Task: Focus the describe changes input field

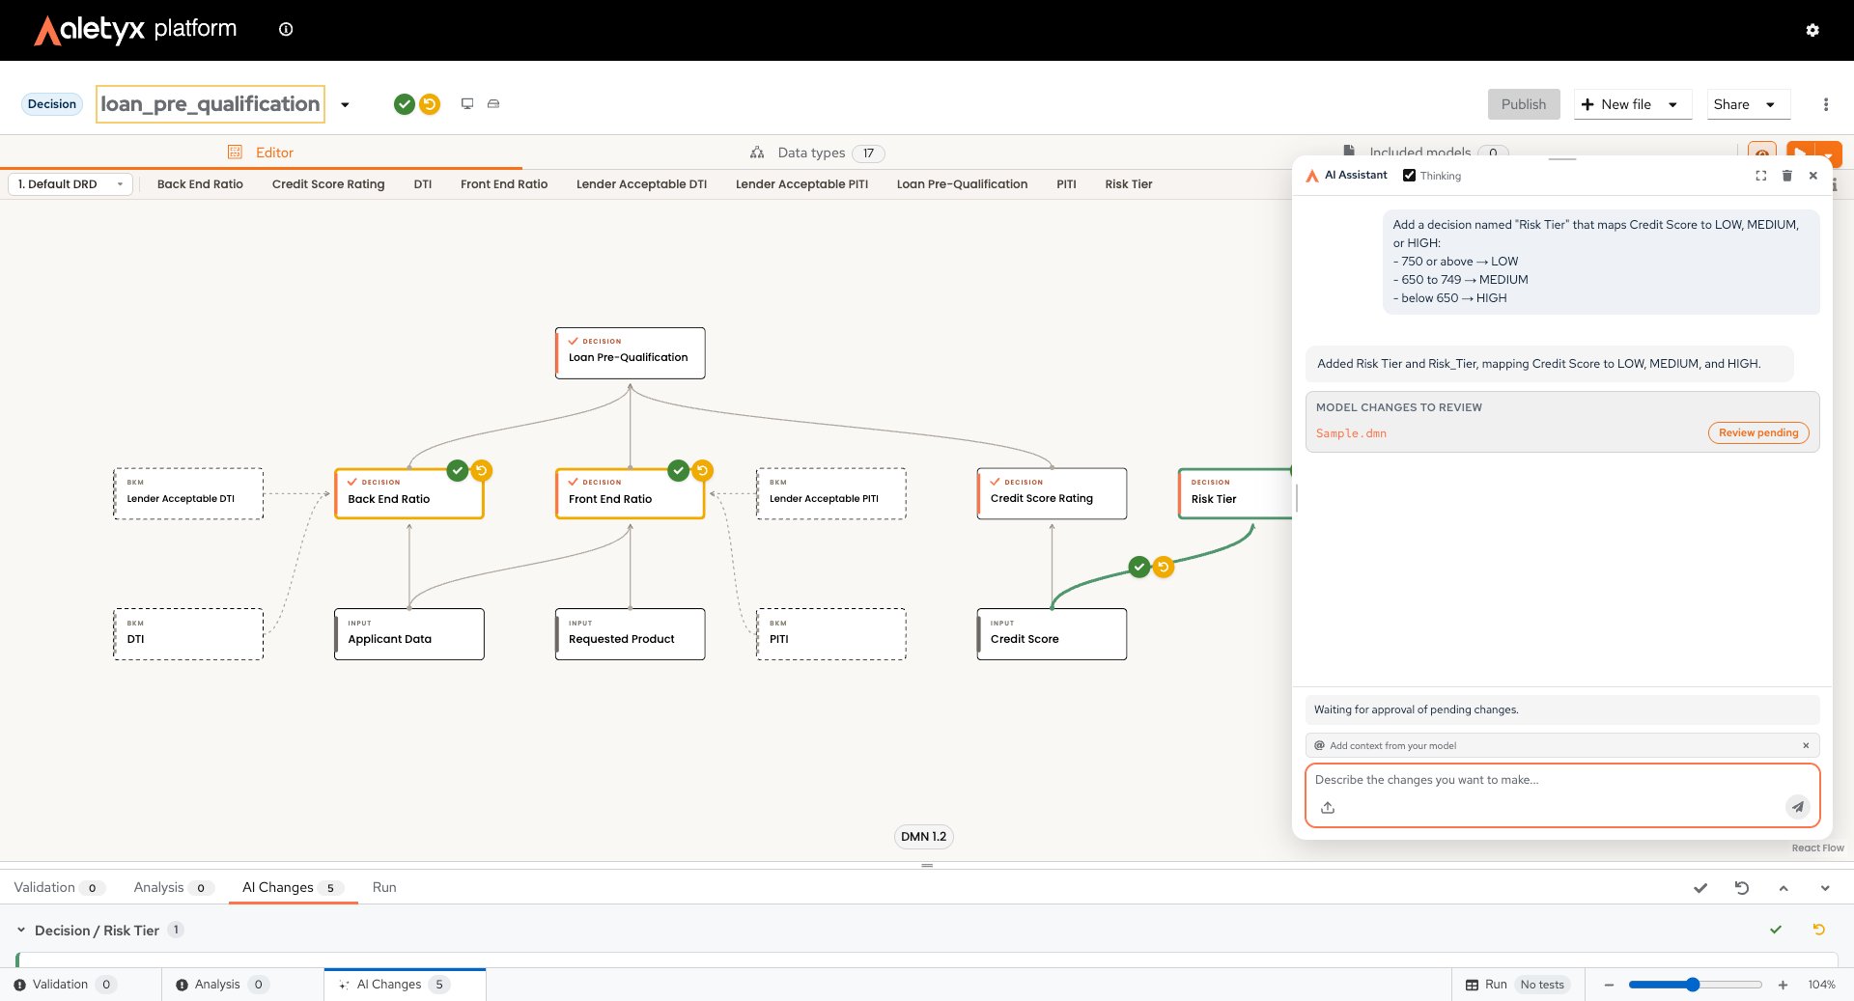Action: point(1562,780)
